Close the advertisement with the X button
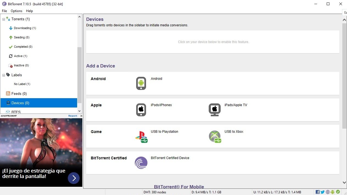 pos(81,116)
